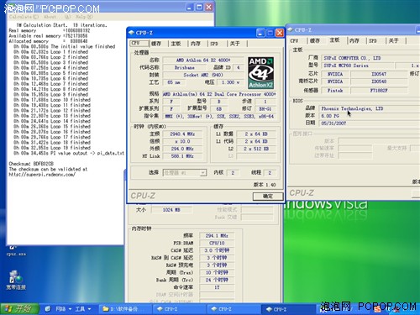
Task: Select the CPU tab in front CPU-Z
Action: (x=139, y=43)
